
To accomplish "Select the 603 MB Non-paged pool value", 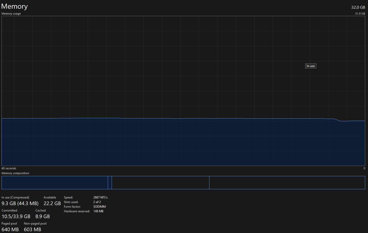I will pyautogui.click(x=32, y=229).
